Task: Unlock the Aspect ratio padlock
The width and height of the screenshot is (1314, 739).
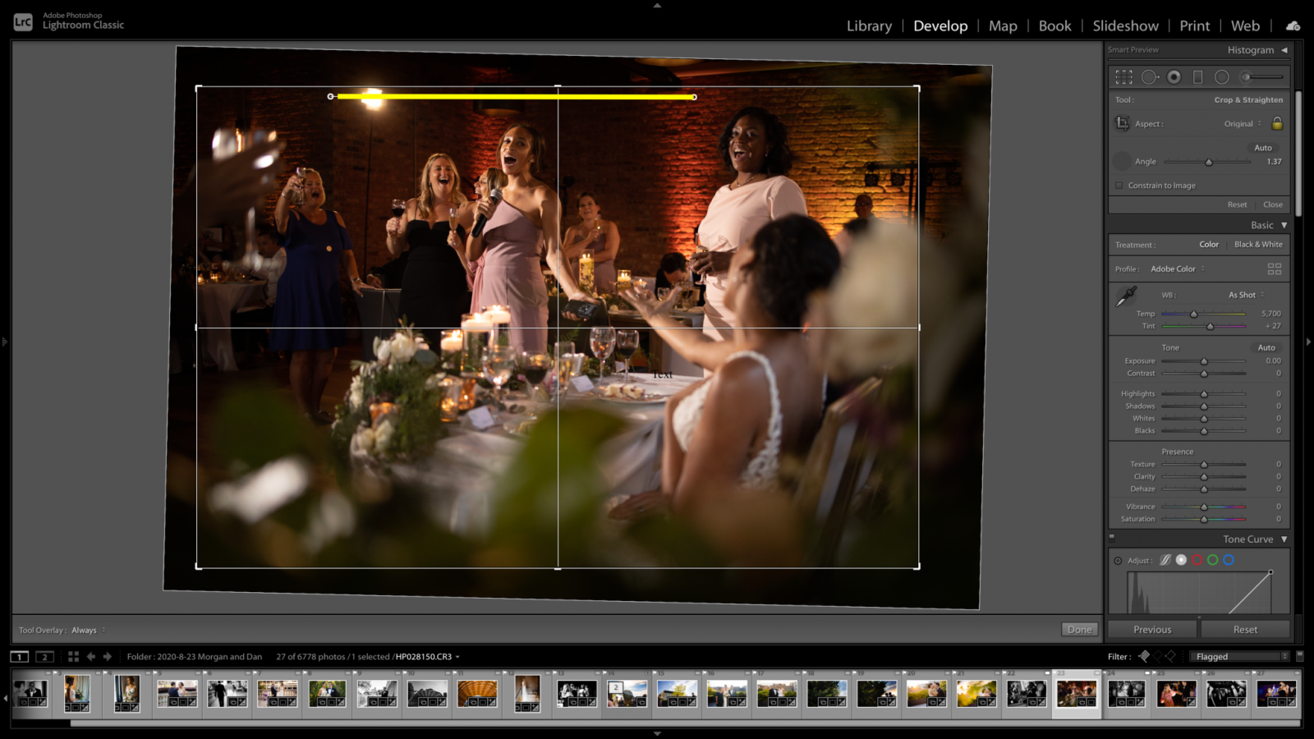Action: tap(1279, 123)
